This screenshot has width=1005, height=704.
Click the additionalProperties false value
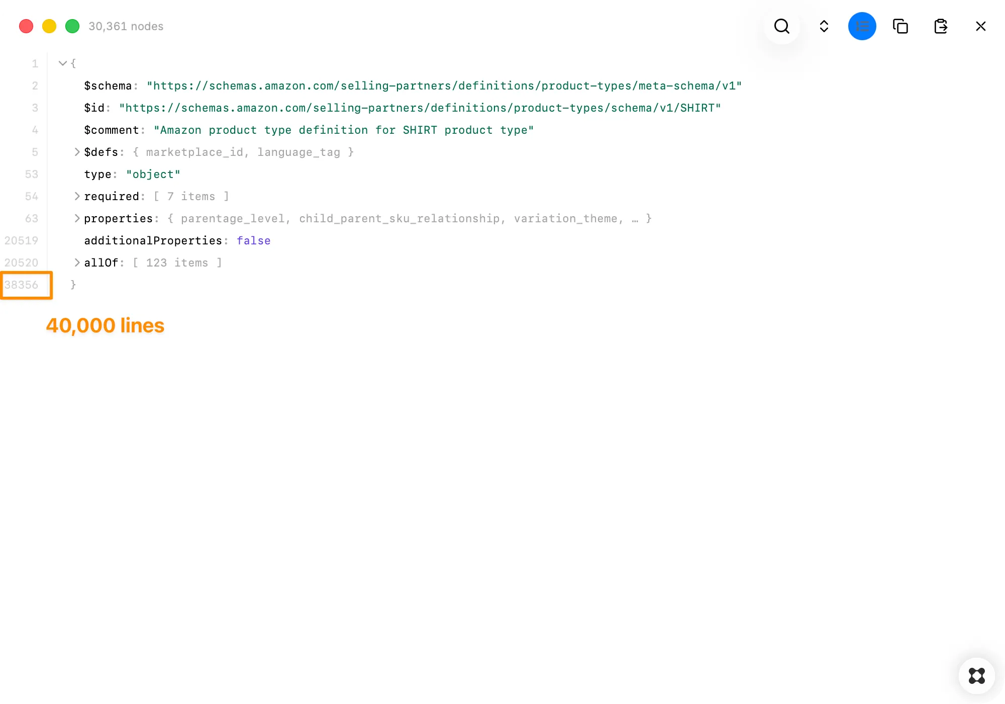point(254,241)
